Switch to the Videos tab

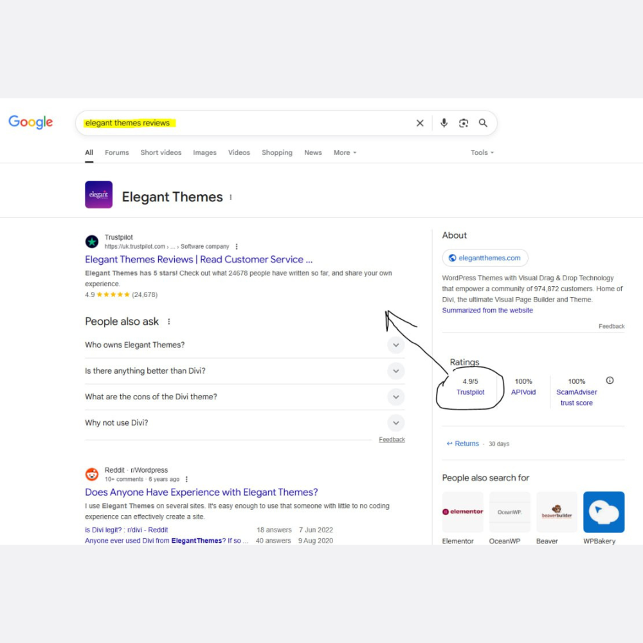point(239,152)
